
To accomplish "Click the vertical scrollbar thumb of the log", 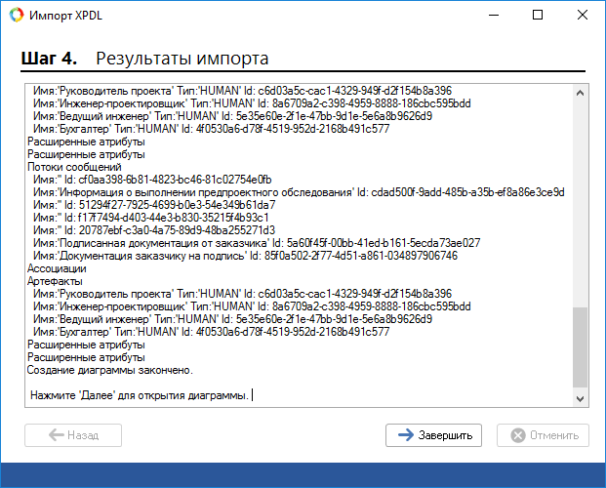I will (x=580, y=346).
